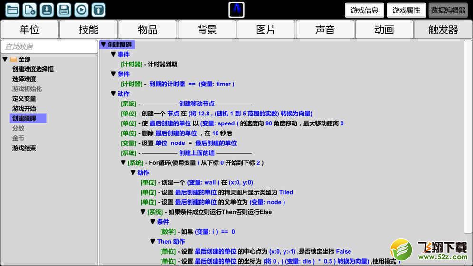Screen dimensions: 473x266
Task: Click 到期的计时器 condition value
Action: [x=167, y=84]
